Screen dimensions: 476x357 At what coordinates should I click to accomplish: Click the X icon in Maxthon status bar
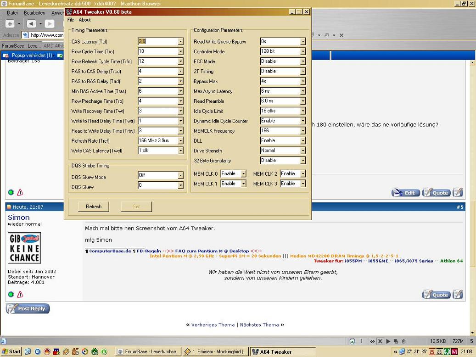(x=380, y=341)
